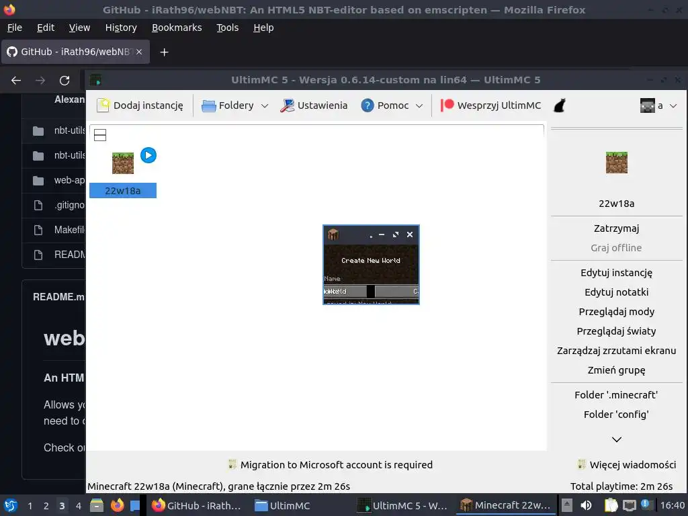Click the black cat icon

point(560,105)
